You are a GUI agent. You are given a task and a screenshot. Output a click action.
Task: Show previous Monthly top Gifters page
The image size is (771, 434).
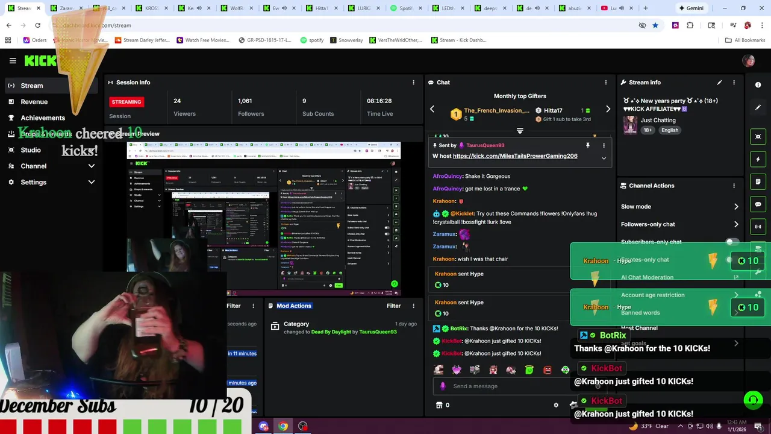click(x=432, y=109)
